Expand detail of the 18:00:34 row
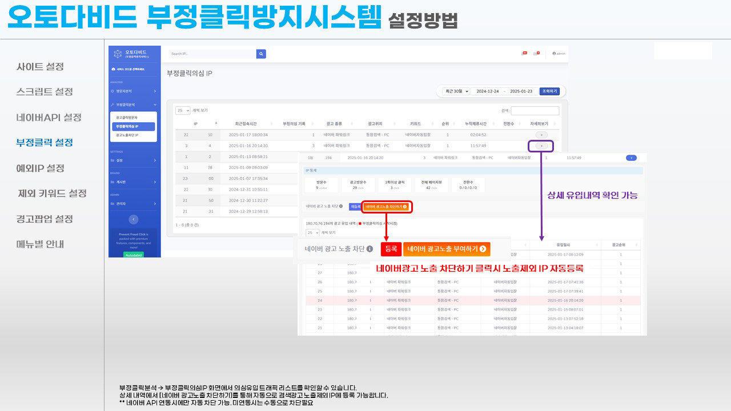 click(541, 135)
